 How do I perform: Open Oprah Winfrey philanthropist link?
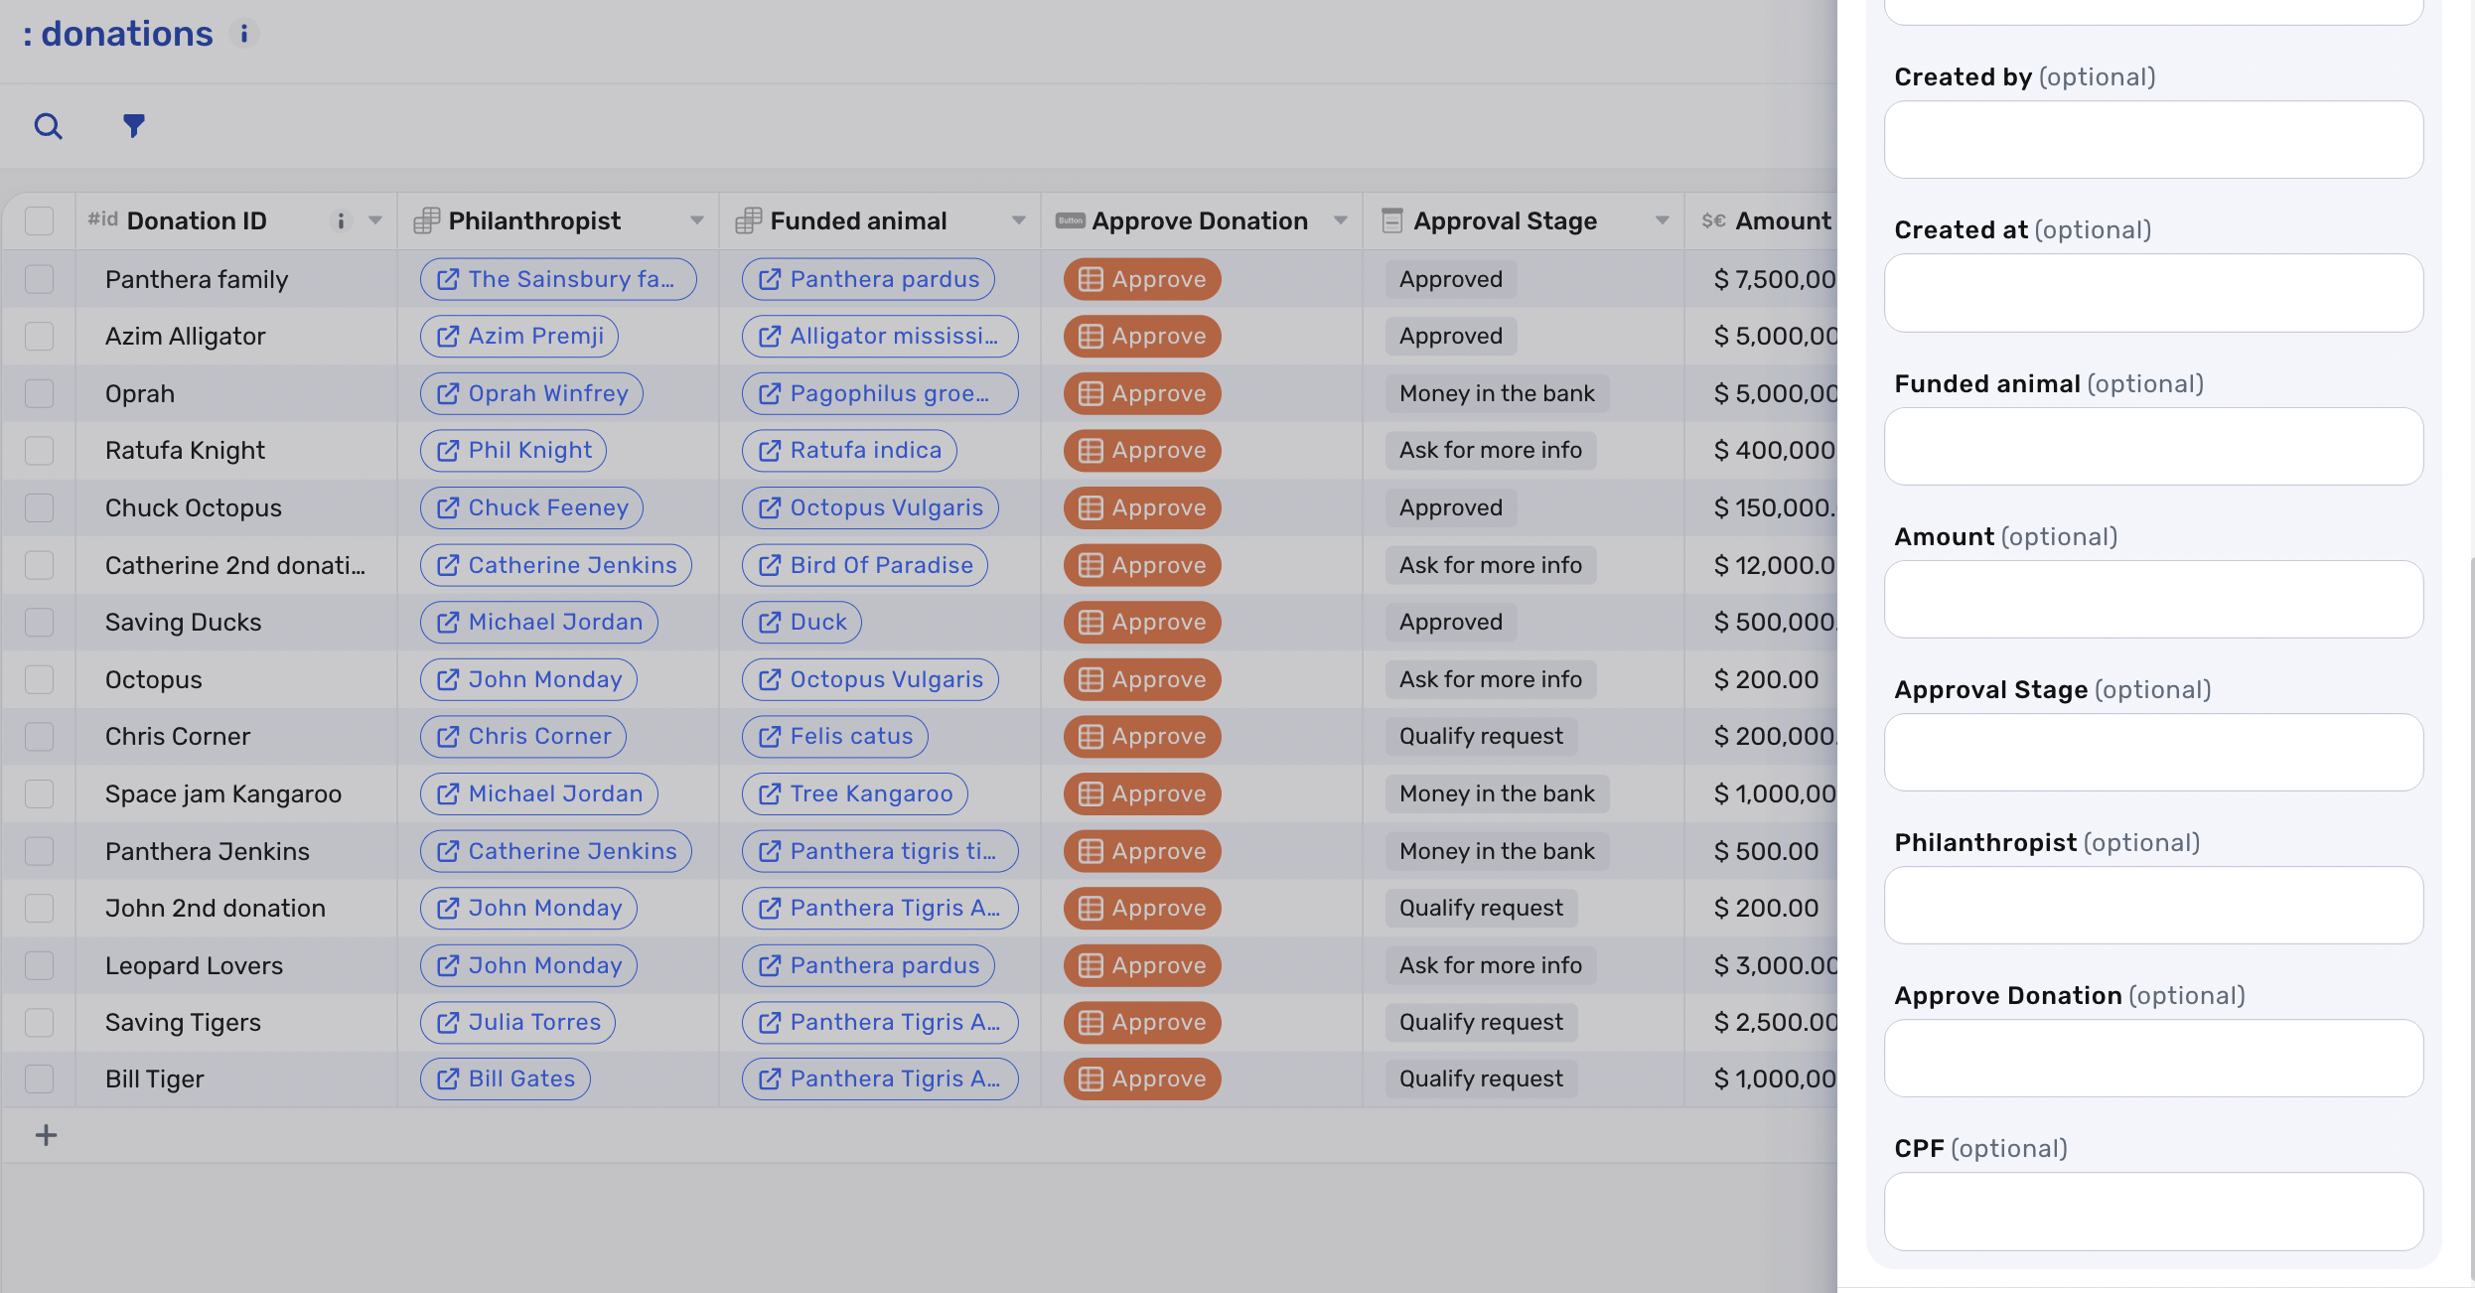531,393
